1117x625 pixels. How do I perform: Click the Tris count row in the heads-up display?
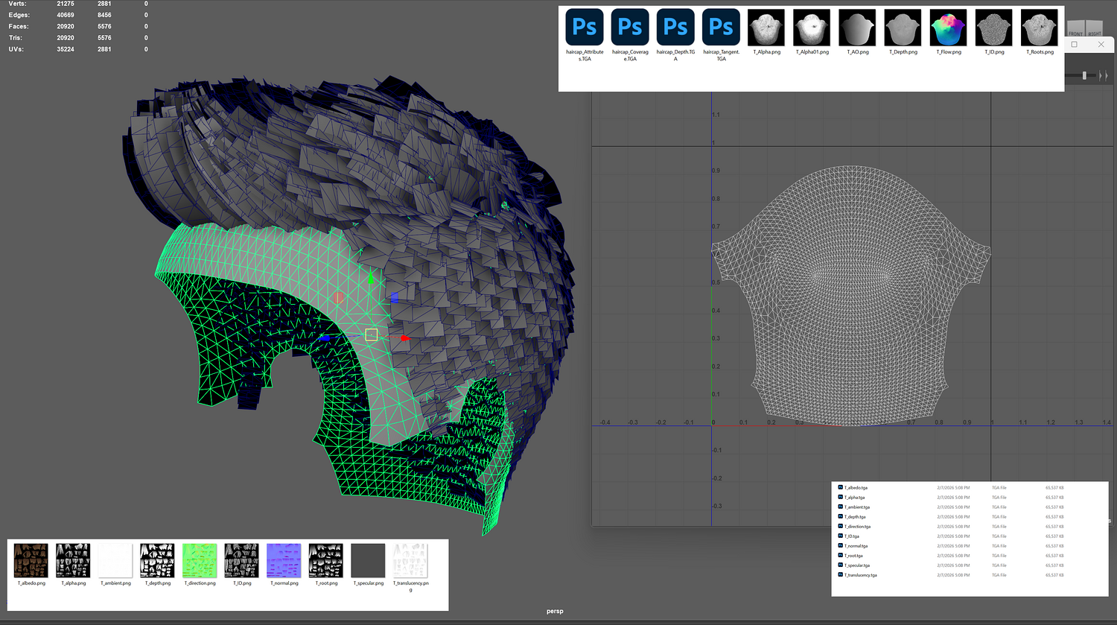point(78,38)
